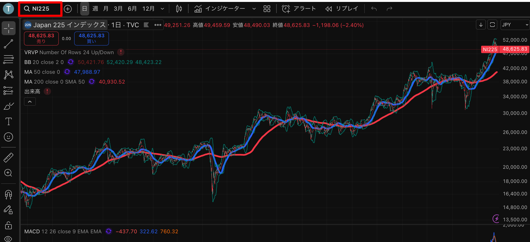The image size is (530, 242).
Task: Collapse the indicator legend list
Action: pos(30,102)
